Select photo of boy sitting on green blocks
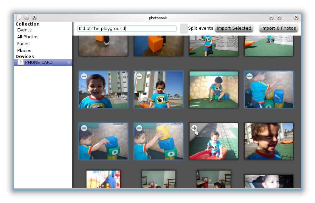The image size is (315, 203). pos(214,90)
